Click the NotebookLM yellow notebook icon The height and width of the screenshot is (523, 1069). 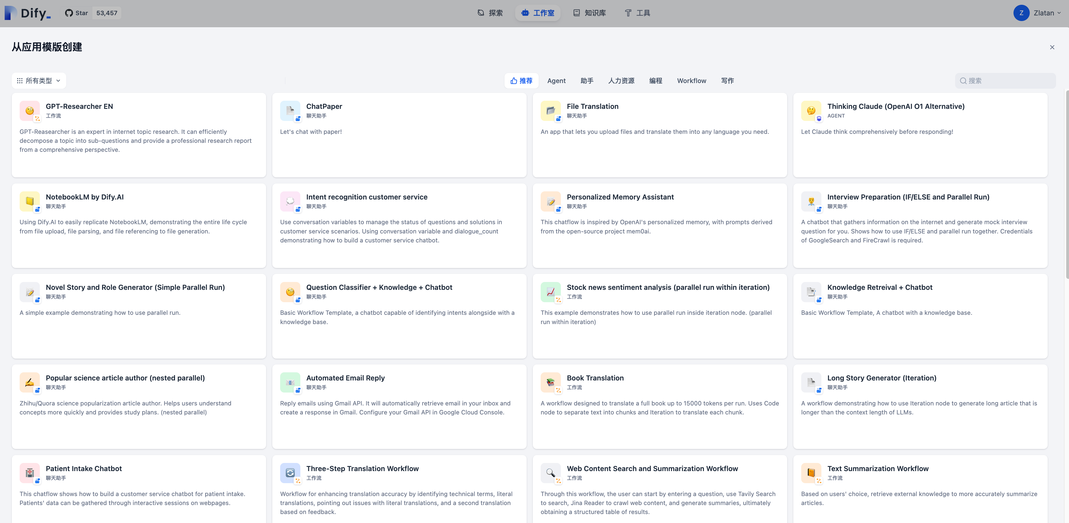(x=29, y=201)
